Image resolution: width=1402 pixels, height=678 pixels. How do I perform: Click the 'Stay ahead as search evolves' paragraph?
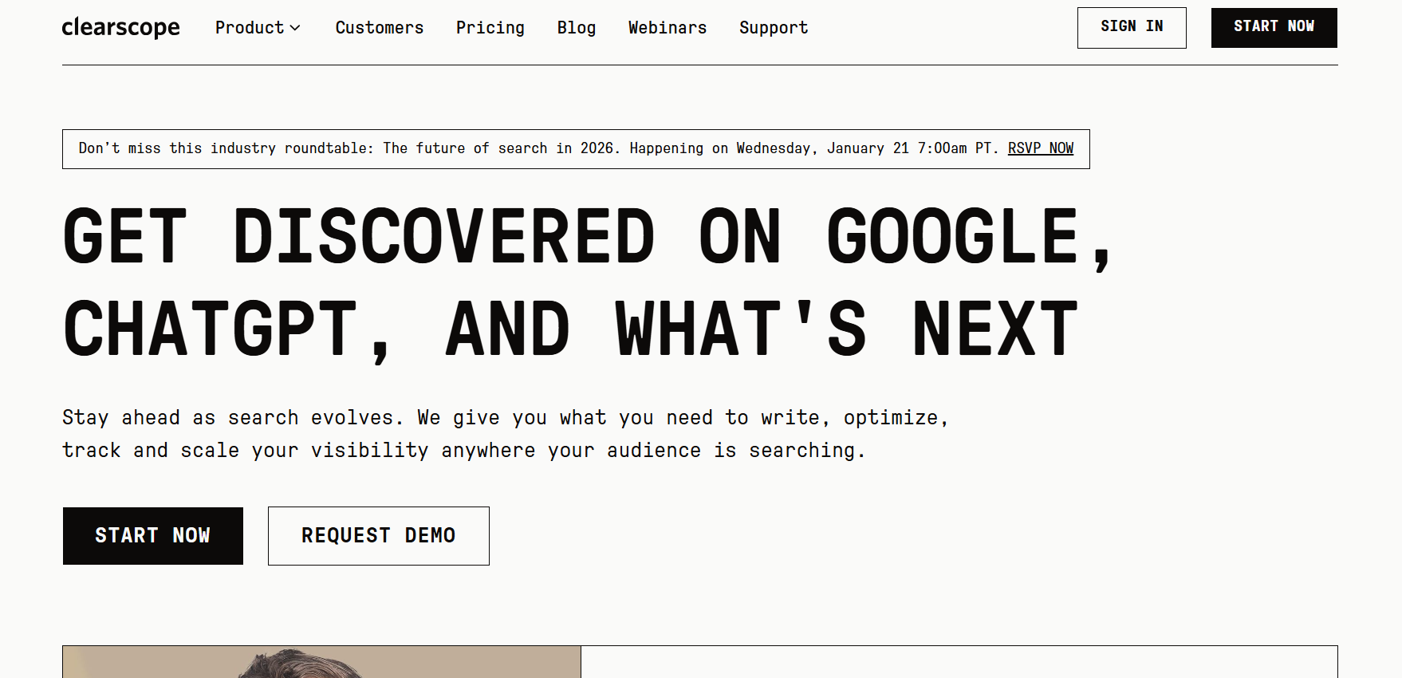pos(504,434)
